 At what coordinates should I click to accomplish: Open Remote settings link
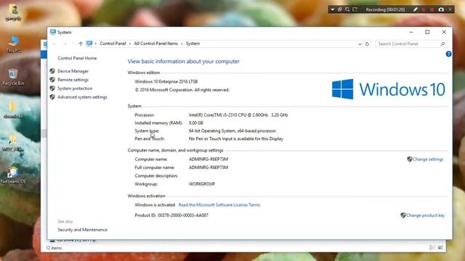coord(73,80)
